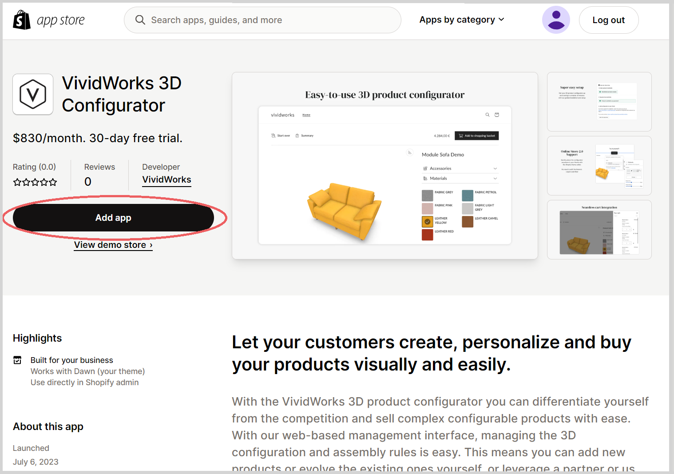Open the user account avatar
The height and width of the screenshot is (474, 674).
click(x=556, y=20)
